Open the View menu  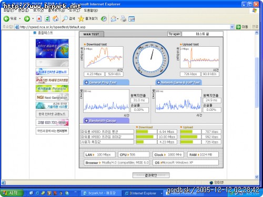tap(38, 11)
